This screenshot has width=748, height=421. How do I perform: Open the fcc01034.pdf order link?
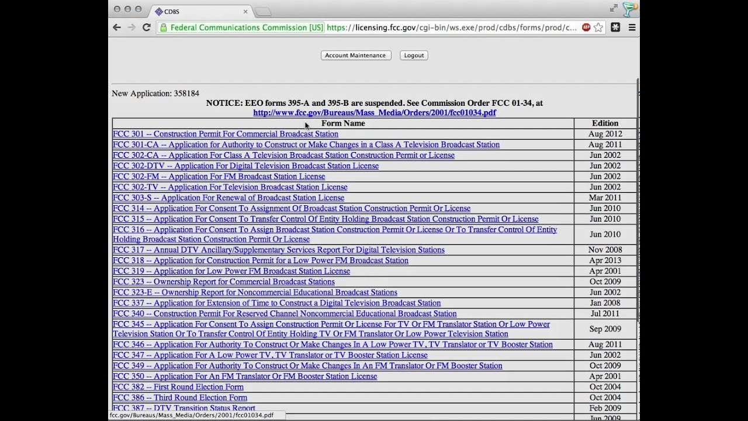375,113
